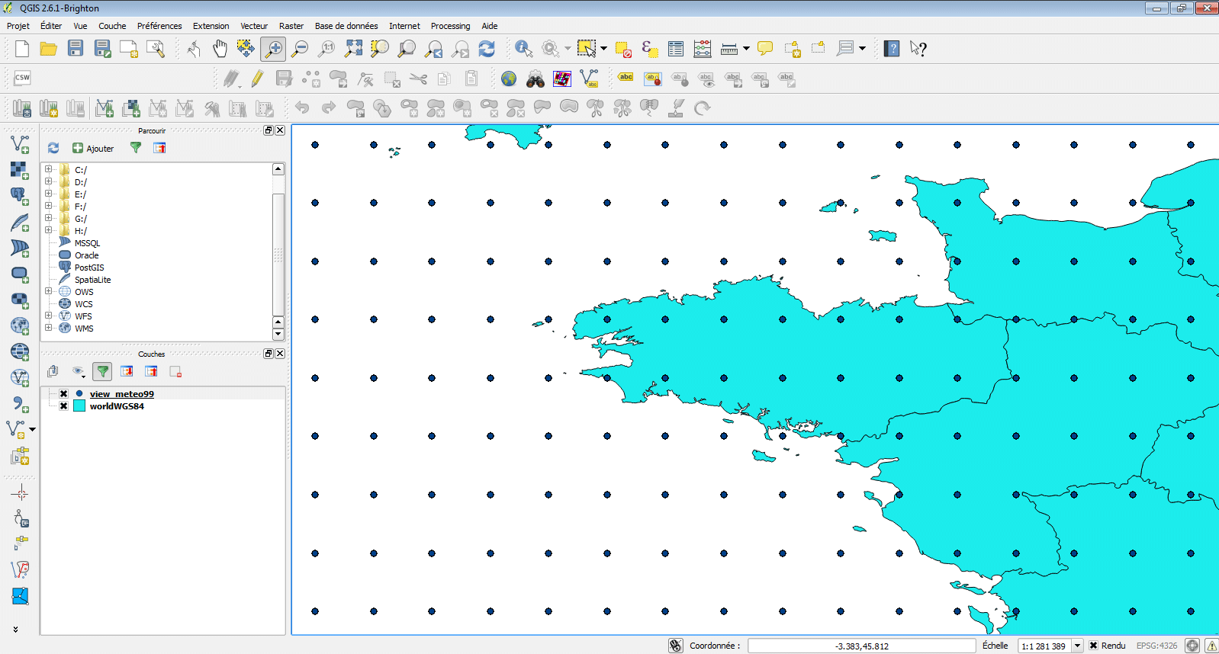Viewport: 1219px width, 654px height.
Task: Select the Pan Map hand tool
Action: (x=220, y=49)
